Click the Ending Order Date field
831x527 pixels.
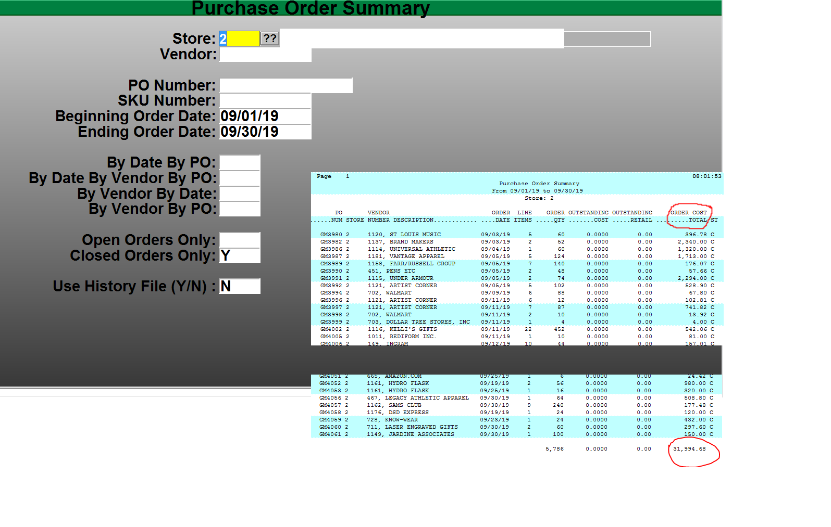(x=265, y=132)
